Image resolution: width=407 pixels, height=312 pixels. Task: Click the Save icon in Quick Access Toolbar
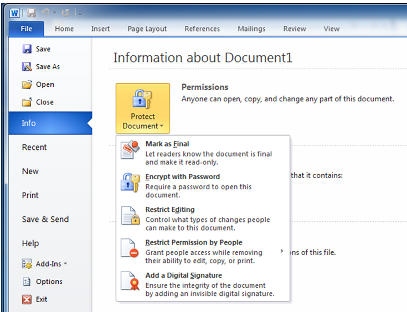point(32,13)
